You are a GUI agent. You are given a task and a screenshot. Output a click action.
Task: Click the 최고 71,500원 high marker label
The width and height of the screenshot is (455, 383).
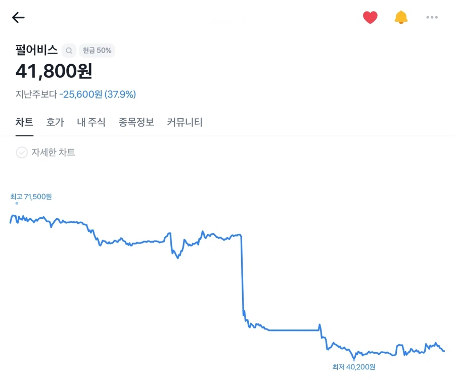pyautogui.click(x=31, y=197)
